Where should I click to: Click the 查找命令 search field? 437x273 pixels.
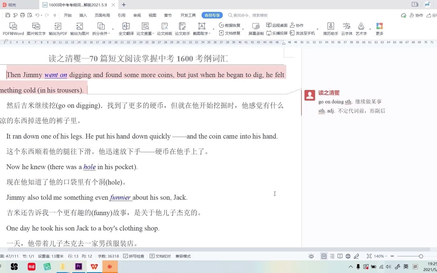coord(248,15)
